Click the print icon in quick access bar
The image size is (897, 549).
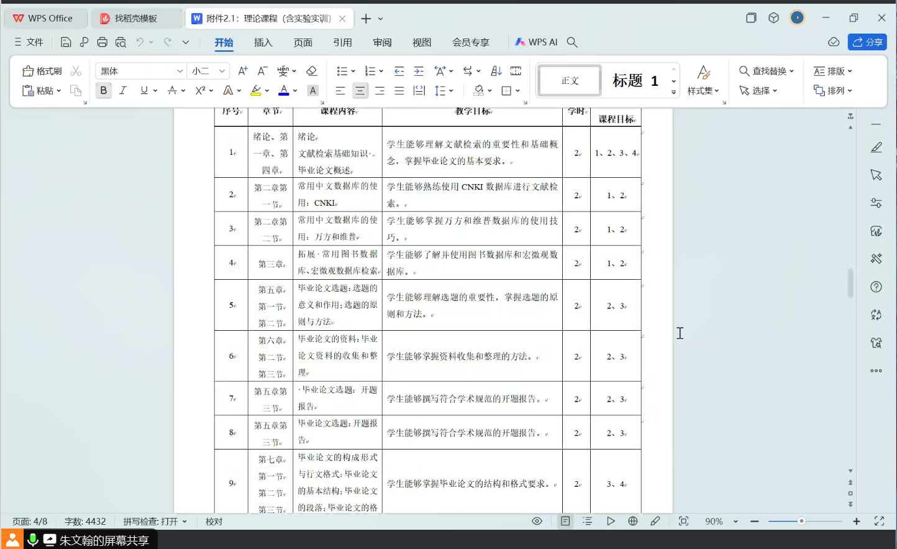point(102,42)
